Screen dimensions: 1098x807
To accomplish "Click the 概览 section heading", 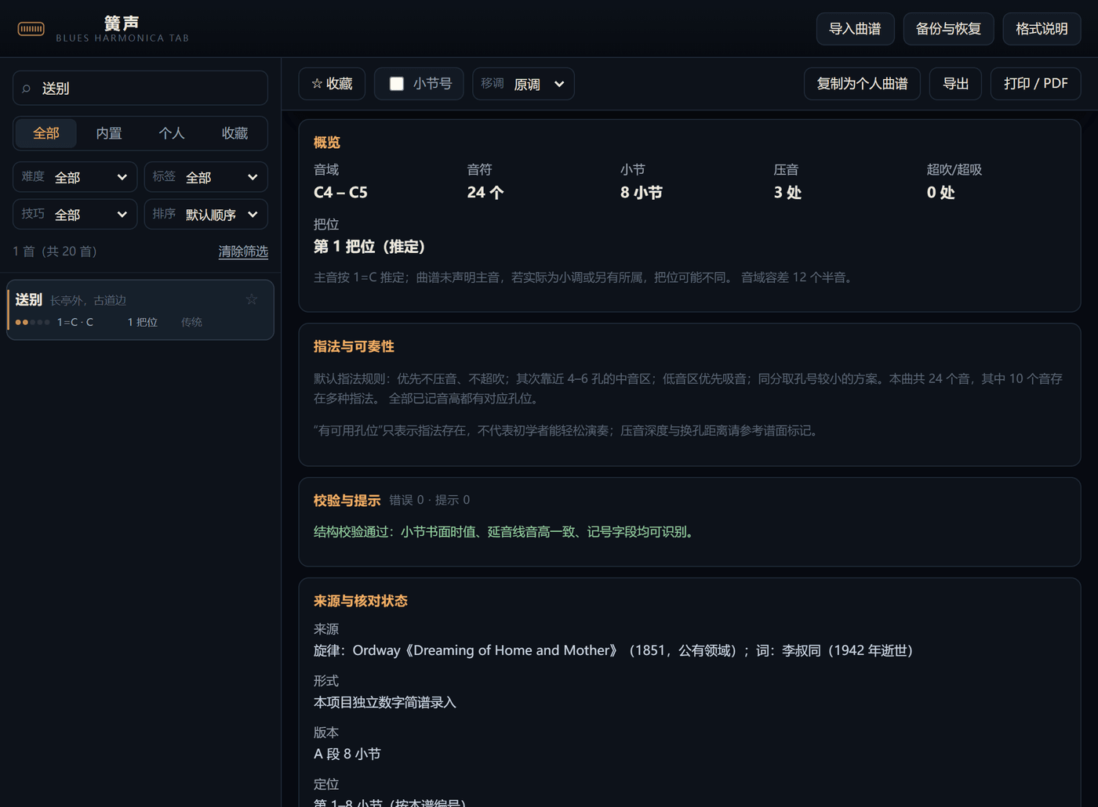I will 327,143.
